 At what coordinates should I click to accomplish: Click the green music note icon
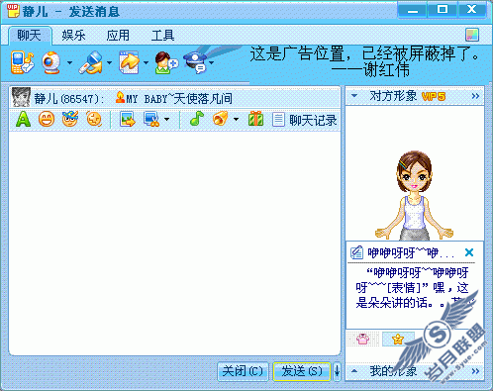point(197,119)
